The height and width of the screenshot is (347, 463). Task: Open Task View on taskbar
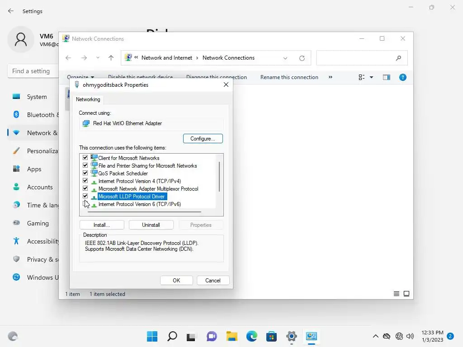[x=191, y=336]
